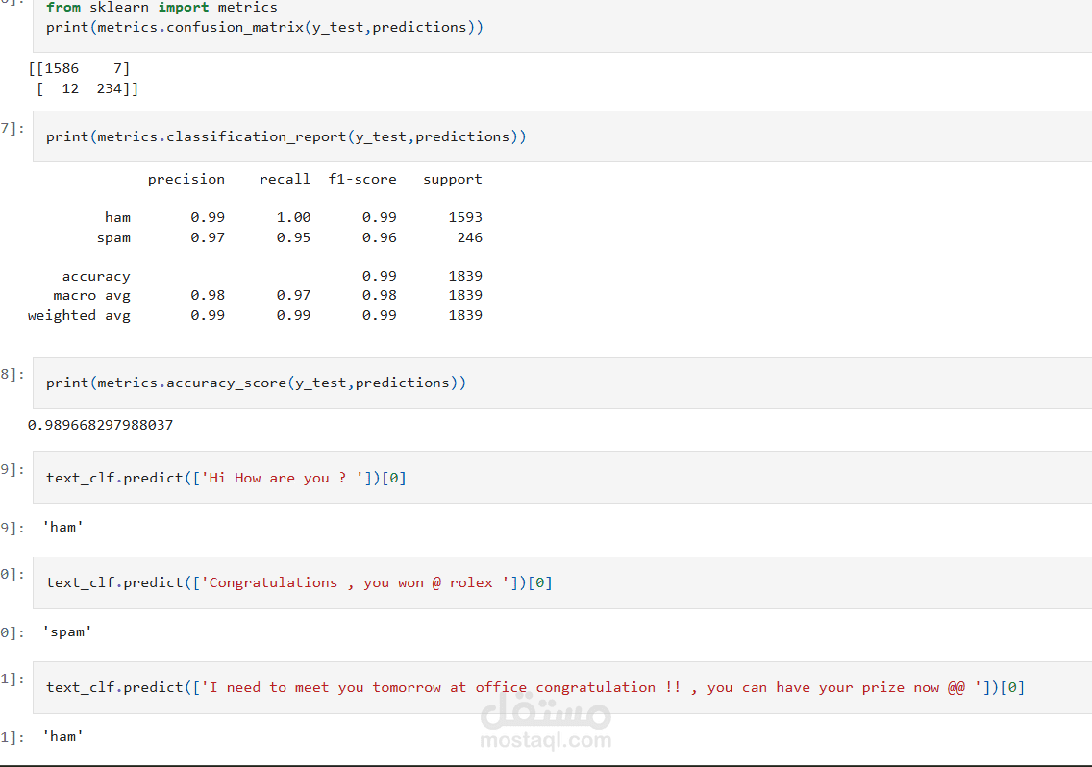The height and width of the screenshot is (767, 1092).
Task: Click the 'f1-score' column header
Action: pyautogui.click(x=362, y=179)
